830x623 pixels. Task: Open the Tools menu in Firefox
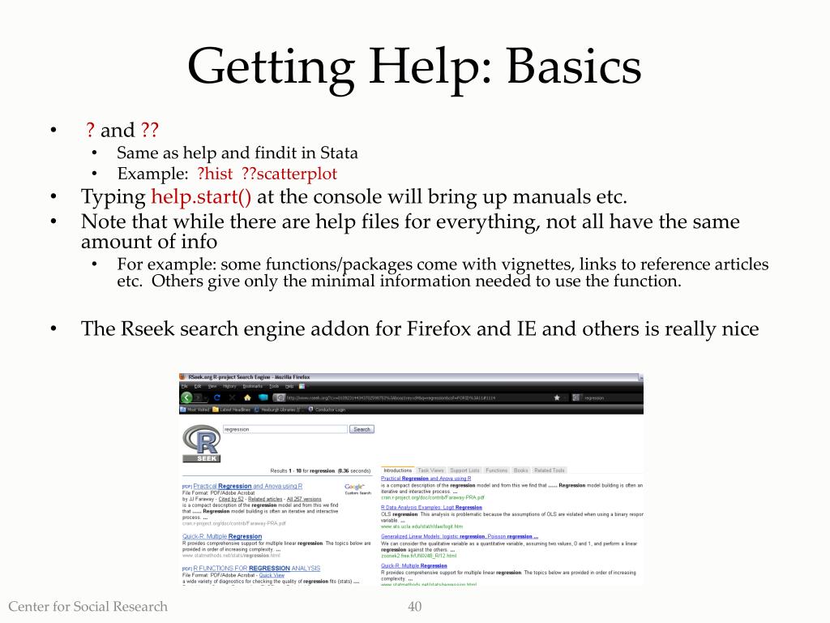[x=274, y=387]
